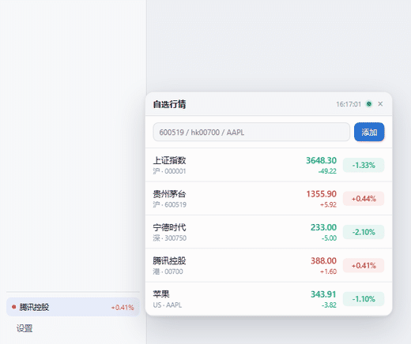The image size is (411, 344).
Task: Click the 343.91 price value
Action: click(323, 294)
